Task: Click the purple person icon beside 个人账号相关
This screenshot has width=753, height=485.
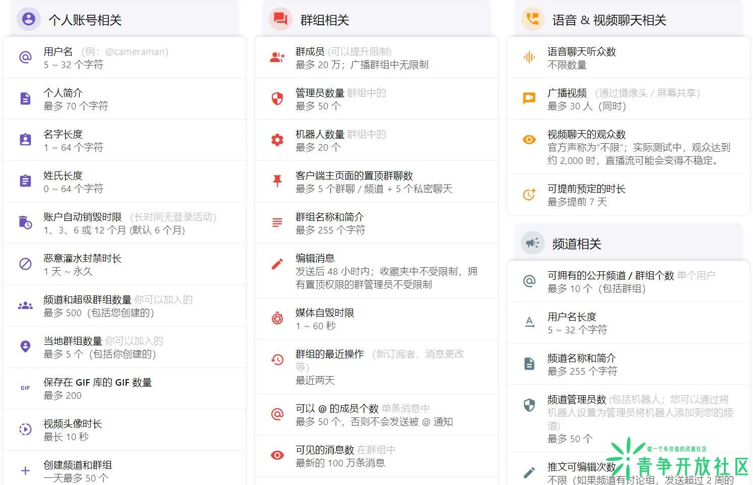Action: click(29, 19)
